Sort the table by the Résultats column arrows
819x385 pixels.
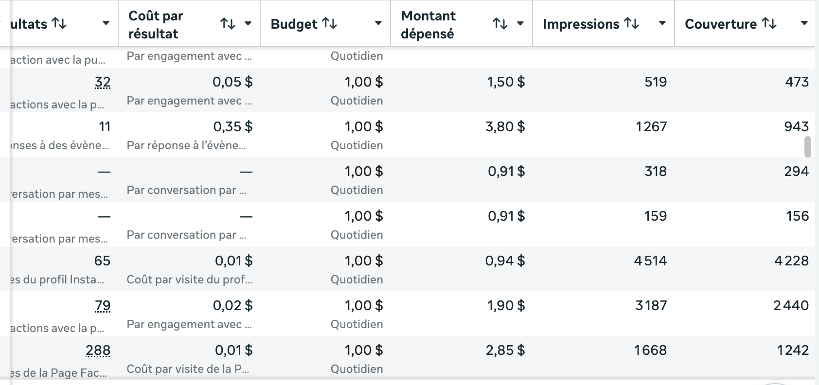pyautogui.click(x=59, y=23)
